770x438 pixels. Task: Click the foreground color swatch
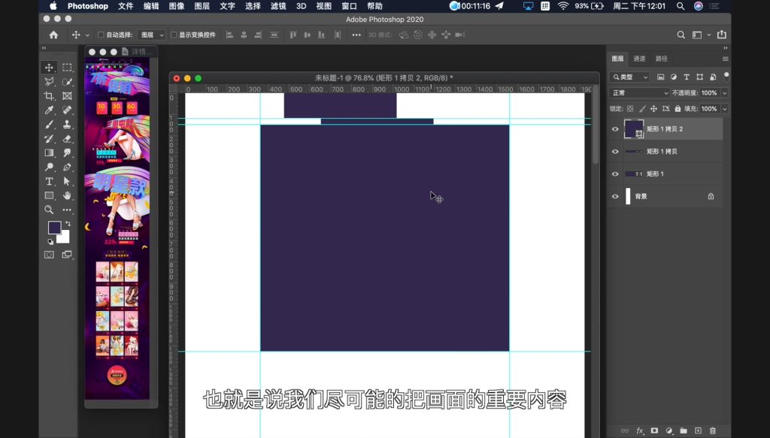[x=54, y=228]
